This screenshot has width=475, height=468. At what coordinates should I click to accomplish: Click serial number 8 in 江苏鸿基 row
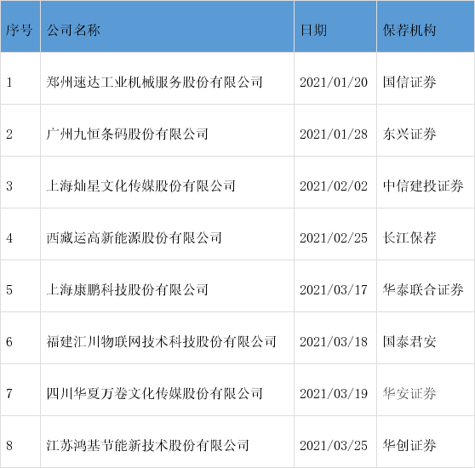click(x=9, y=446)
